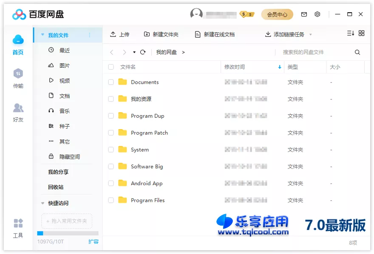Click the search magnifier icon
This screenshot has width=374, height=254.
[357, 52]
